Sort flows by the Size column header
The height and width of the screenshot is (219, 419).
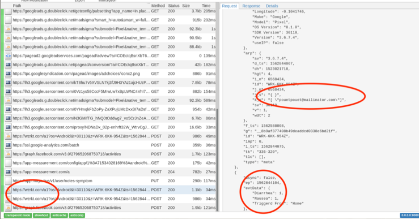click(x=186, y=6)
